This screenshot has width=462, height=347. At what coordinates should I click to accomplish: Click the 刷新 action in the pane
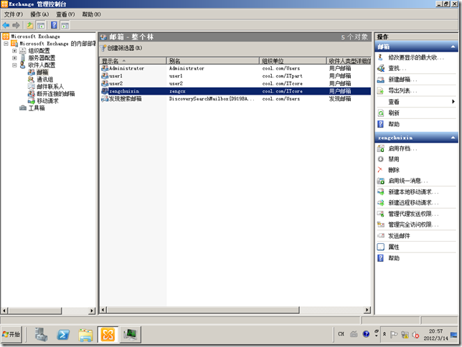pyautogui.click(x=393, y=113)
